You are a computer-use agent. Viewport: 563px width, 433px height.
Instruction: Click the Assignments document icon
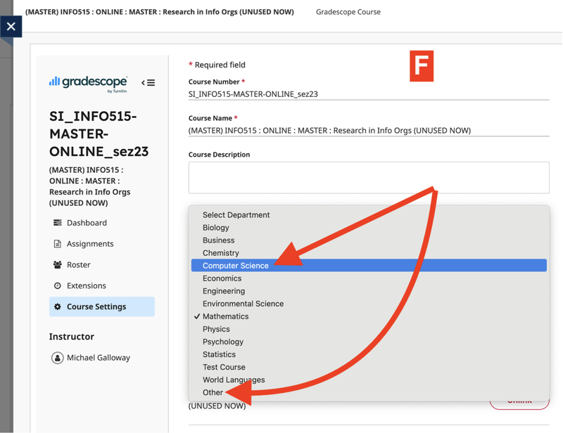tap(58, 244)
